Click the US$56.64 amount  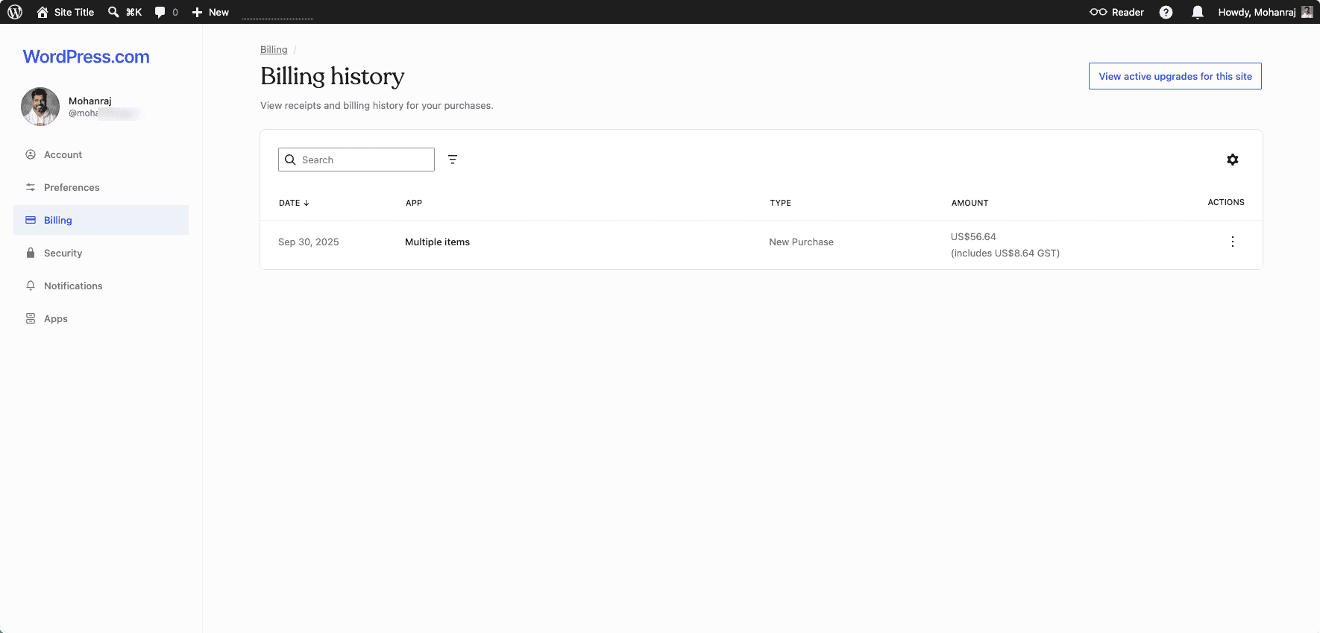(973, 236)
